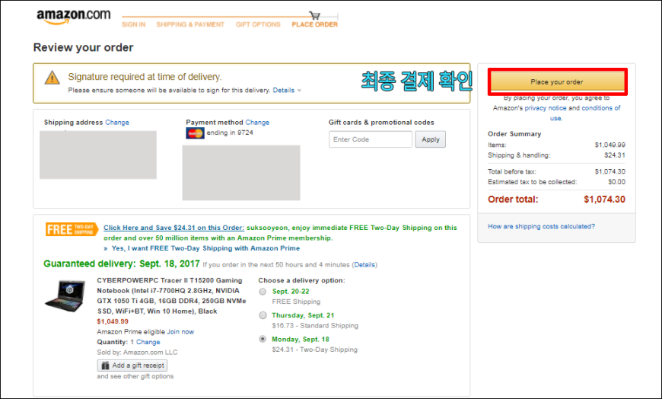The image size is (662, 399).
Task: Apply the promotional code
Action: point(430,139)
